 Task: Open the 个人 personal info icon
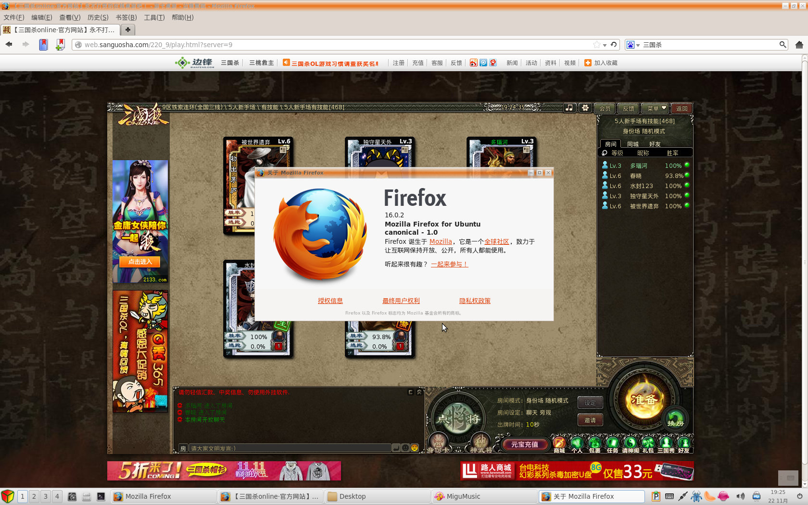pyautogui.click(x=577, y=444)
